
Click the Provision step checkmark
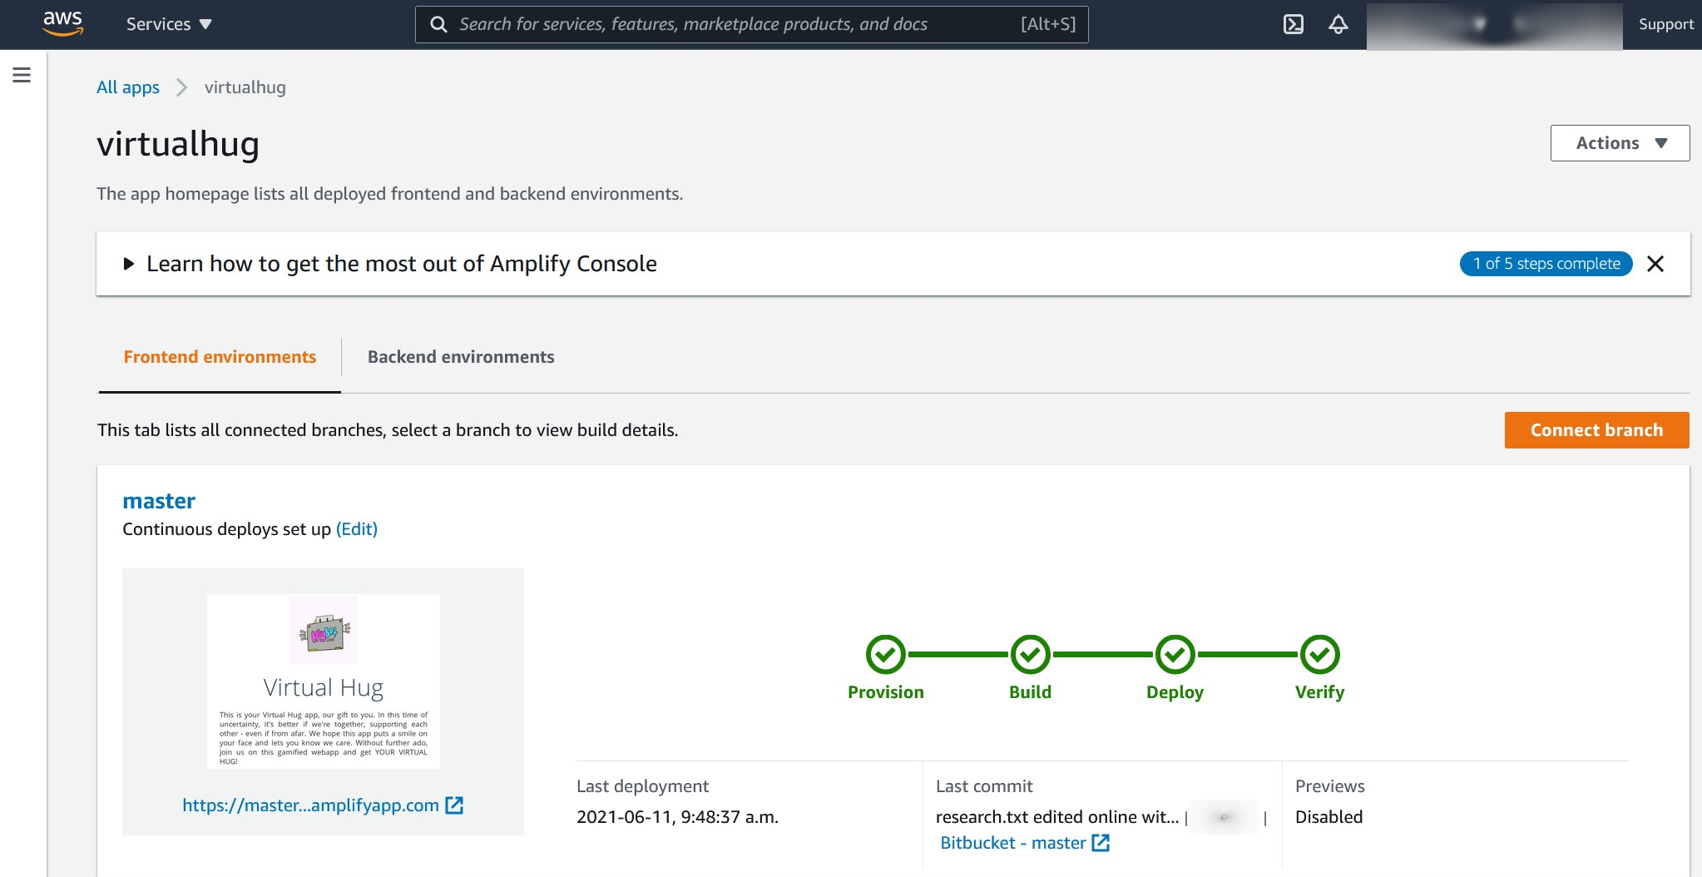pyautogui.click(x=886, y=655)
